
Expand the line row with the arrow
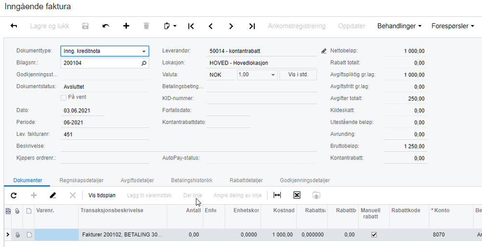pyautogui.click(x=8, y=235)
